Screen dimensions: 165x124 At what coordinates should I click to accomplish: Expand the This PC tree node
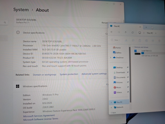[x=111, y=102]
